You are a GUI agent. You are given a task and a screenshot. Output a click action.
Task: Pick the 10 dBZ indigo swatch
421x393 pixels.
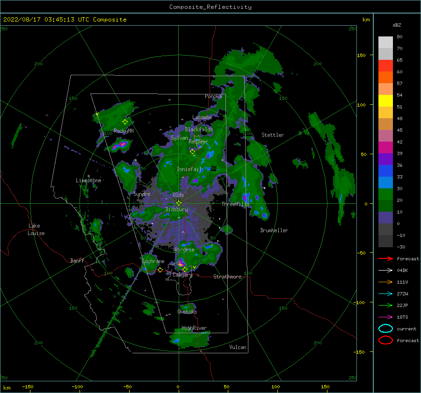385,218
